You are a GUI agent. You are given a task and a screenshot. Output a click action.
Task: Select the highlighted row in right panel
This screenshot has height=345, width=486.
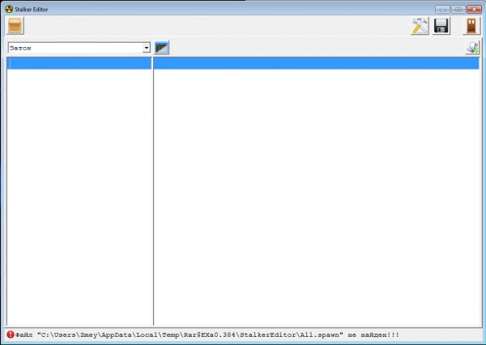pyautogui.click(x=316, y=63)
